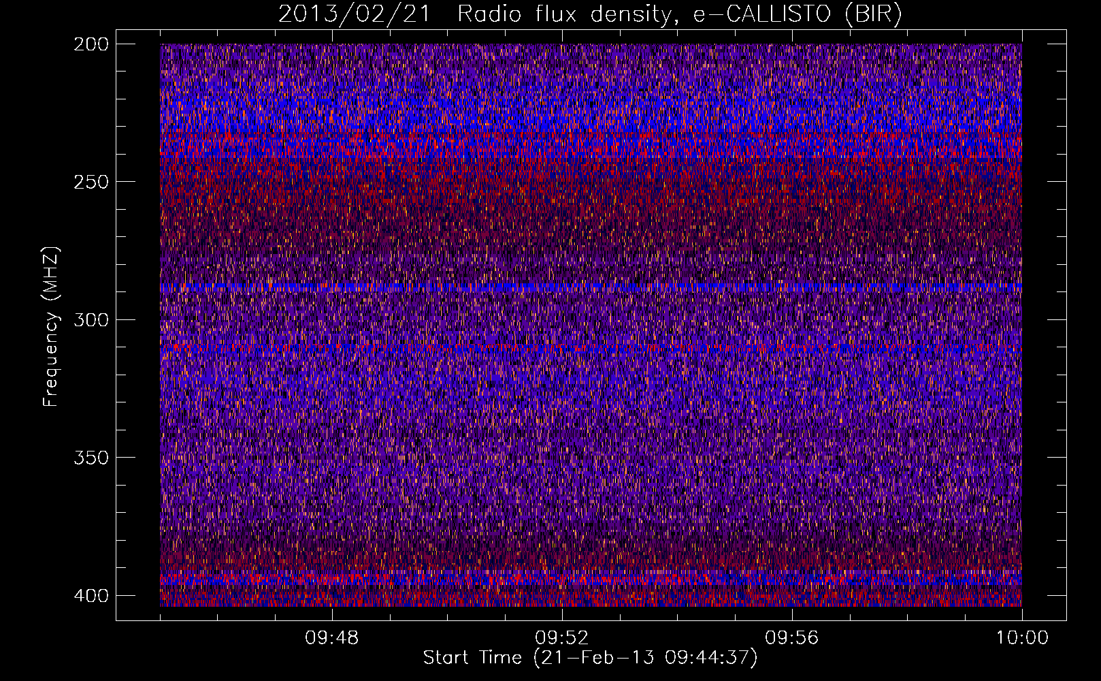Screen dimensions: 1101x681
Task: Select the '200' frequency axis label
Action: [x=90, y=44]
